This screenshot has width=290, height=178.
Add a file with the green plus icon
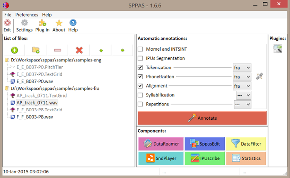tap(14, 50)
